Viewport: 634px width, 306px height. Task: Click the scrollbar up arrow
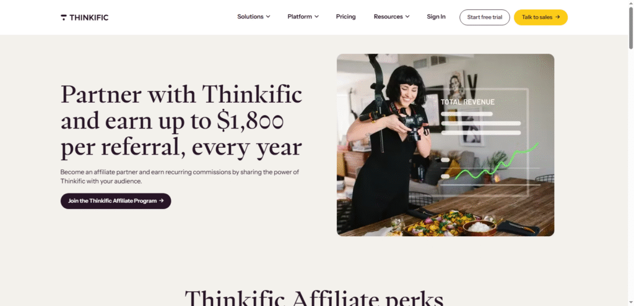click(x=631, y=3)
